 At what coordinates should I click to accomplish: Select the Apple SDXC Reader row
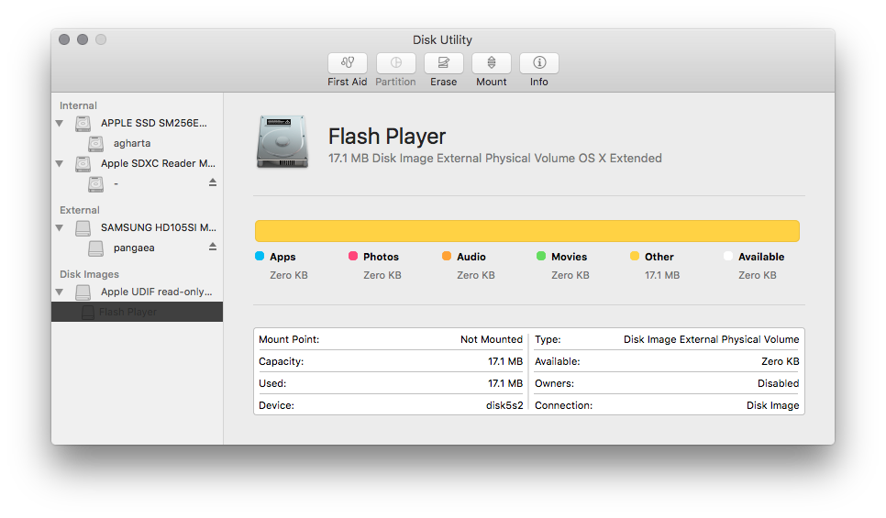[138, 164]
